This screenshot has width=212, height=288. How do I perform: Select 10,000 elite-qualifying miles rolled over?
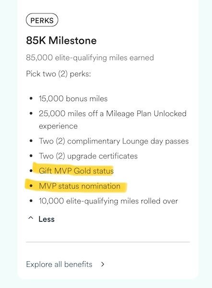108,201
